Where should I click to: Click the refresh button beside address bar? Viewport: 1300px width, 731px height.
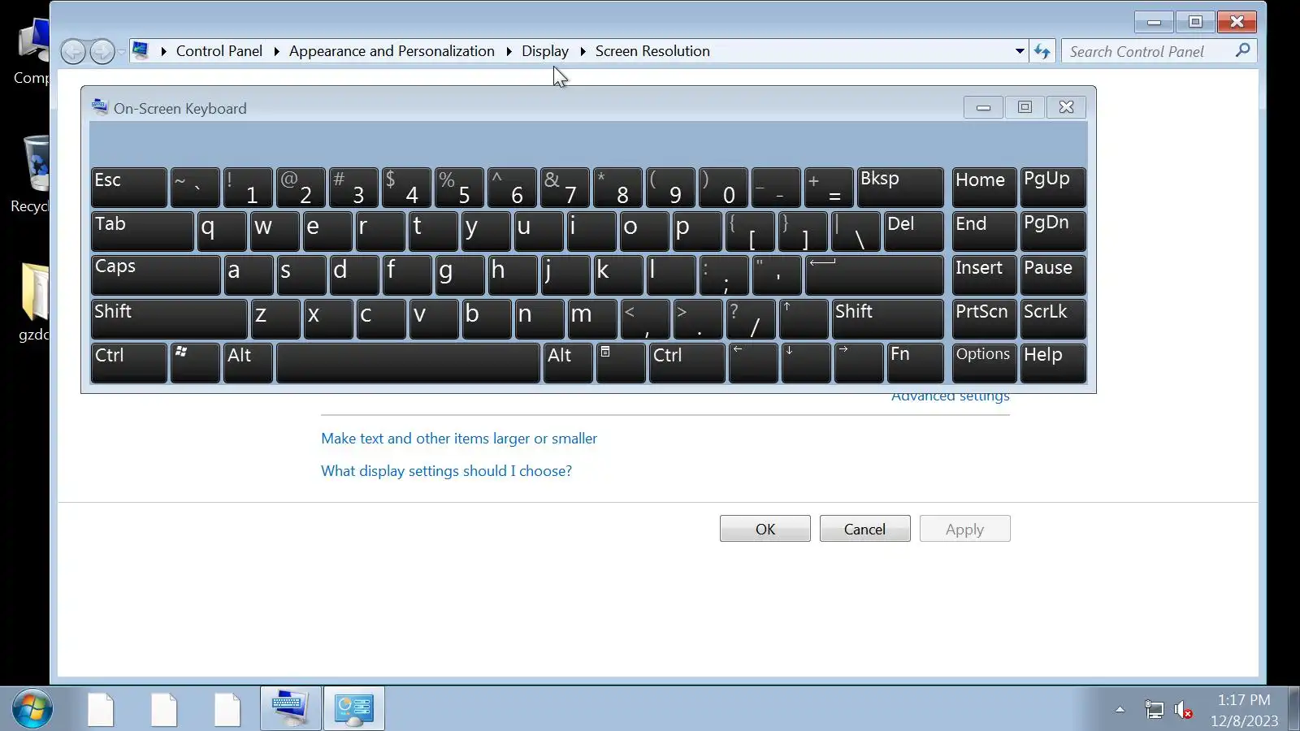tap(1042, 51)
